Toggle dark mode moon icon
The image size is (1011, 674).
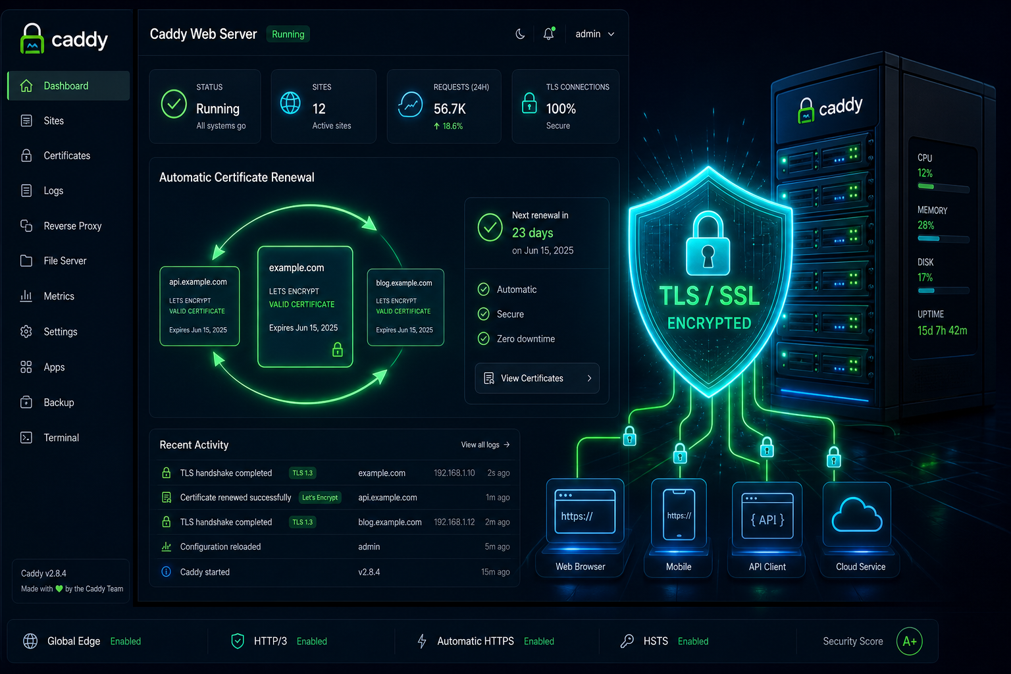click(x=520, y=34)
